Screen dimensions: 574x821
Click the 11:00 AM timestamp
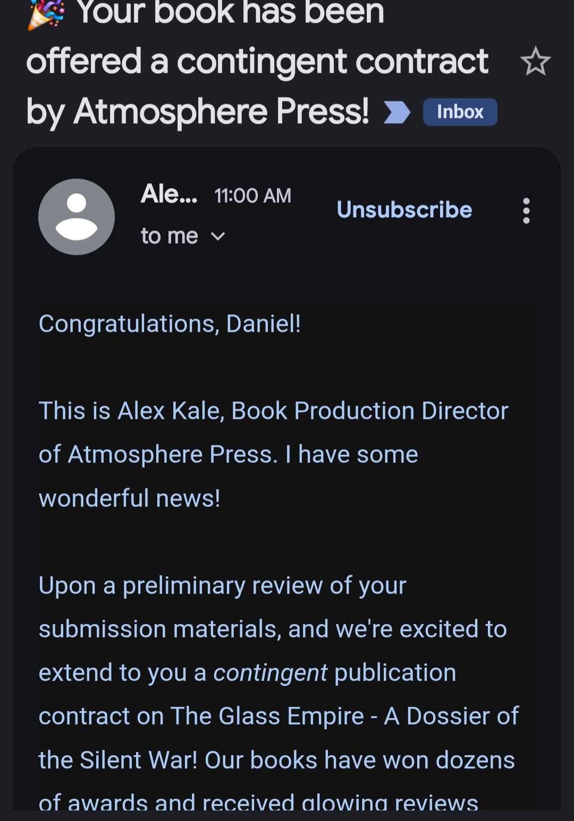pyautogui.click(x=252, y=196)
